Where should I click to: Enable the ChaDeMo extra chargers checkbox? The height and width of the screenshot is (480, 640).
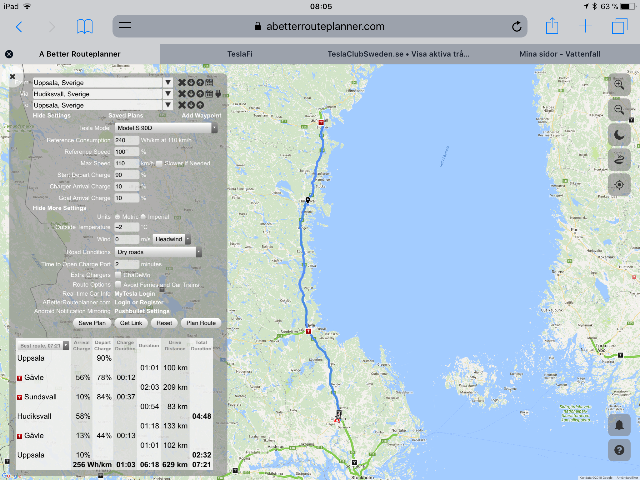(x=118, y=275)
